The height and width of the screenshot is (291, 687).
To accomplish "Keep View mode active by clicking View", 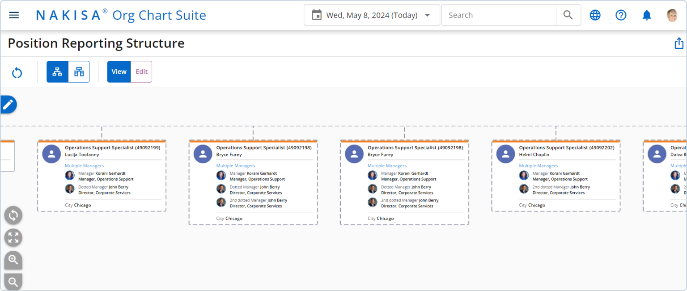I will [119, 72].
